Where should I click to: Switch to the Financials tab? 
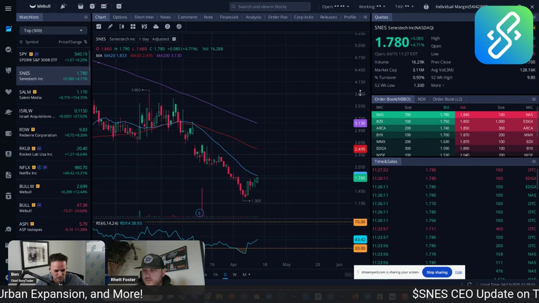(x=229, y=17)
